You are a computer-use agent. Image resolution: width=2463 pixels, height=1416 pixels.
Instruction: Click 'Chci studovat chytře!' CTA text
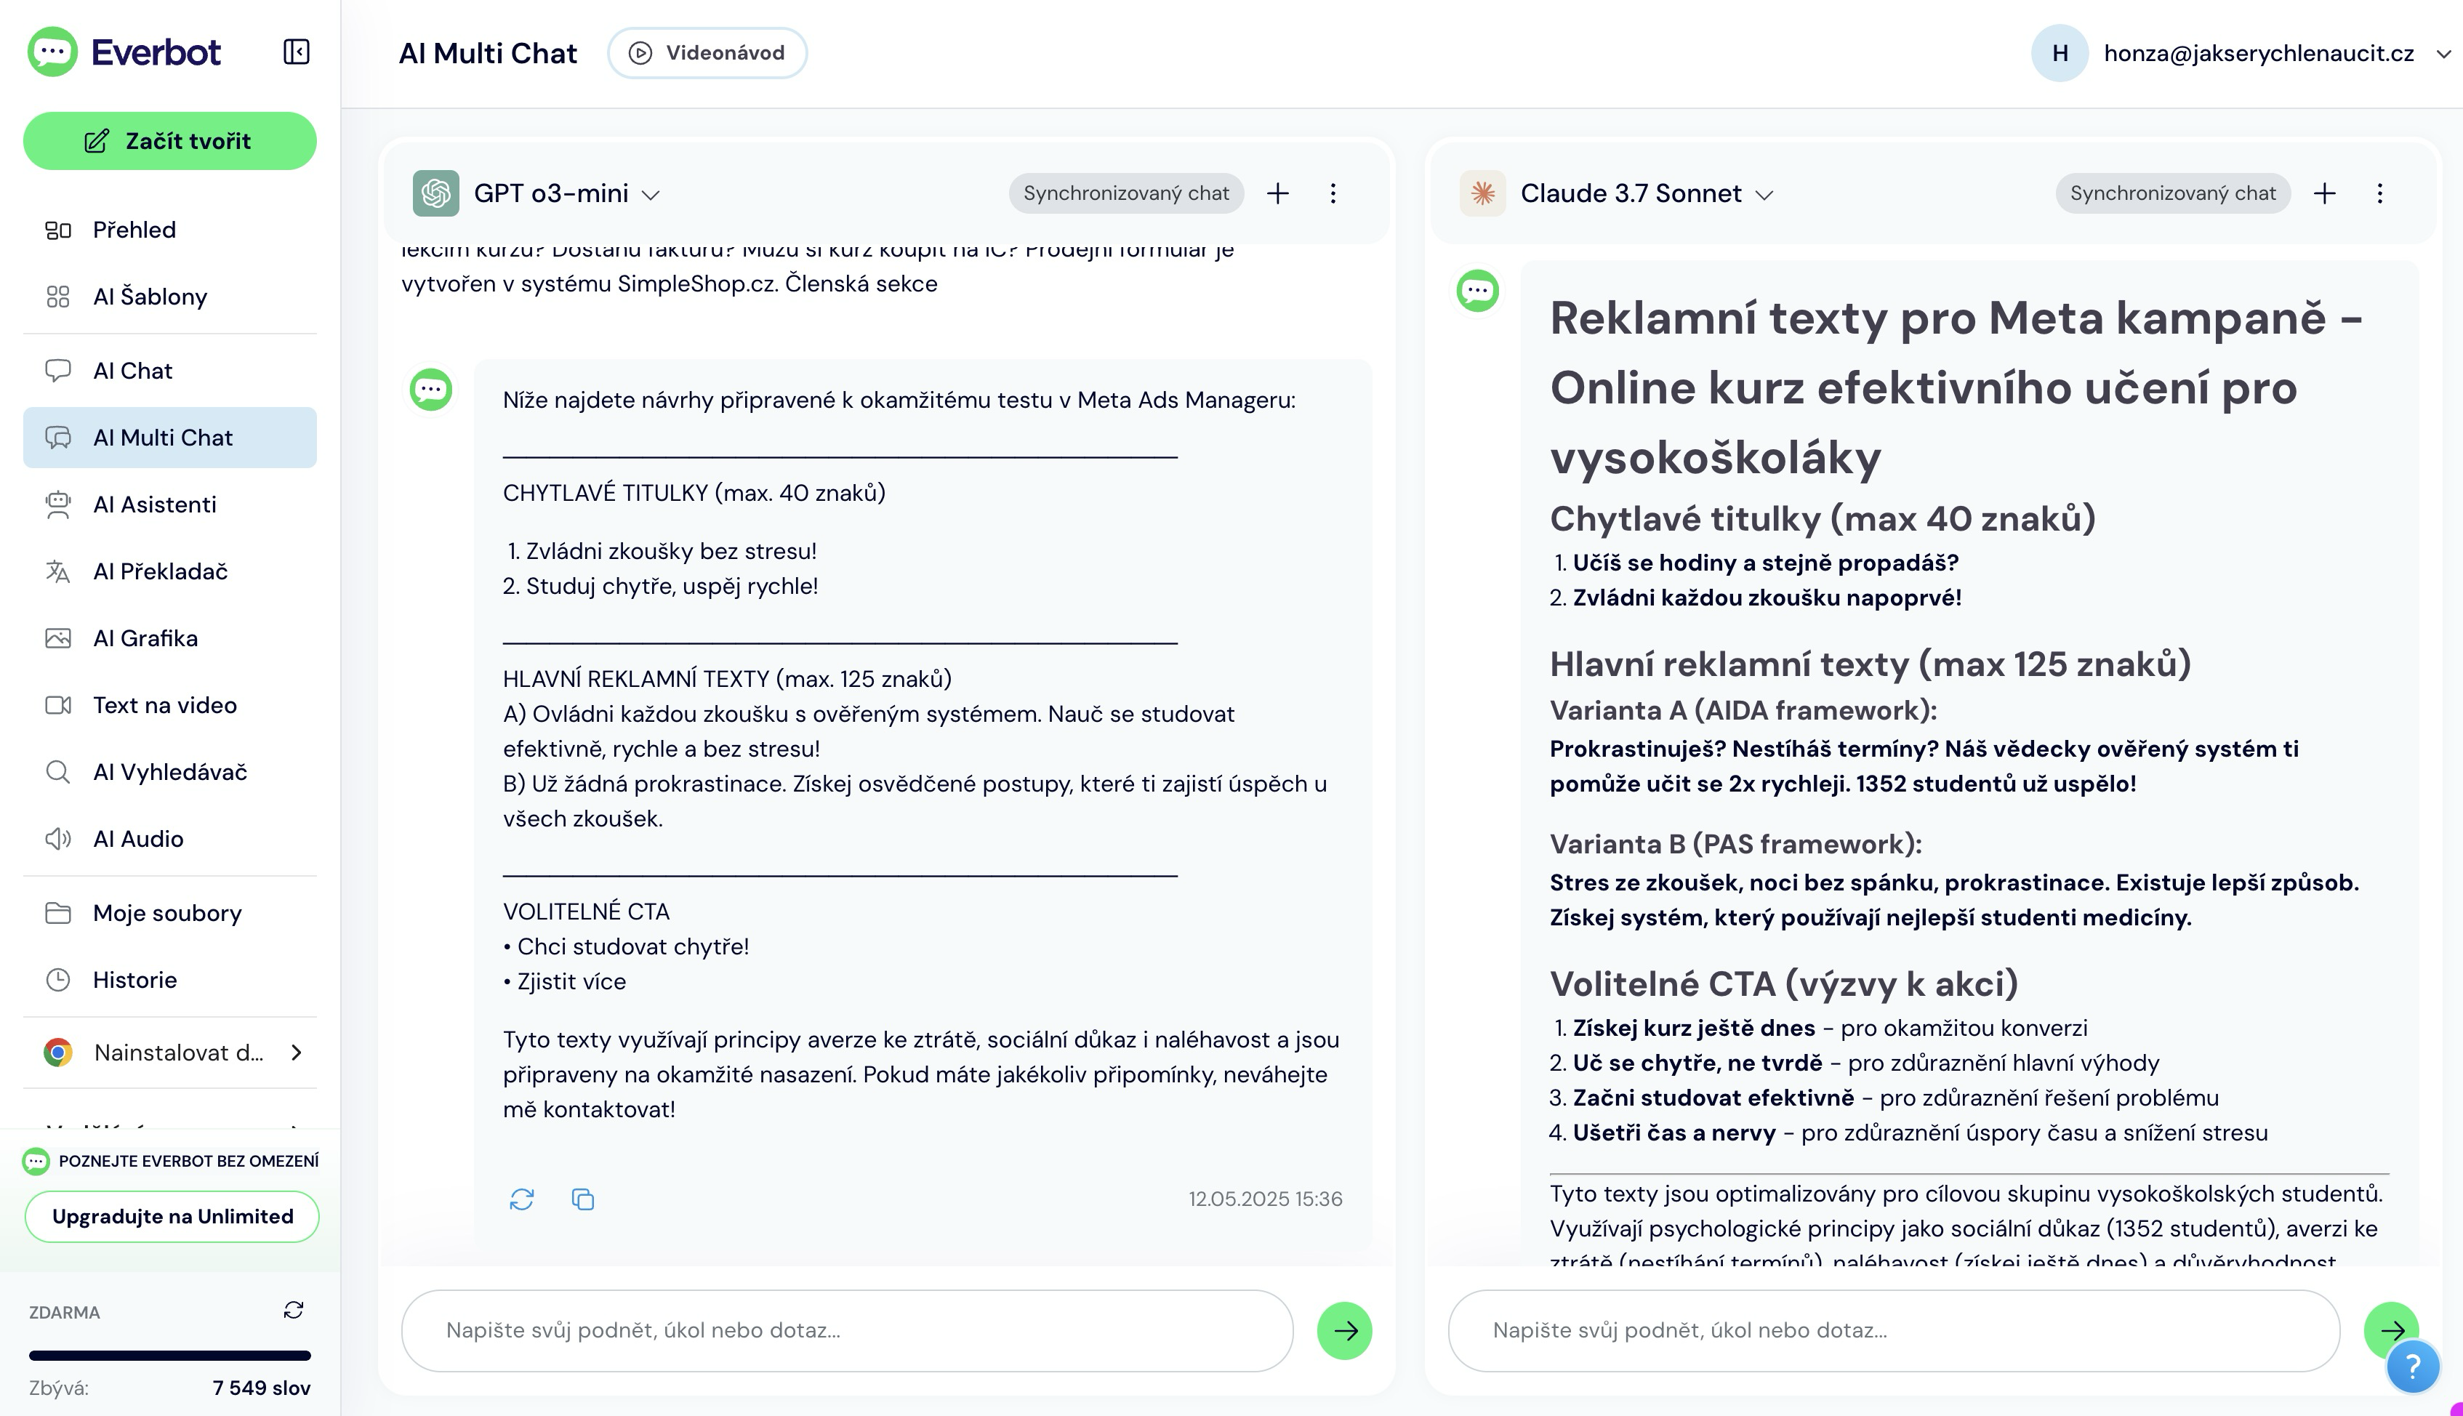pyautogui.click(x=633, y=946)
